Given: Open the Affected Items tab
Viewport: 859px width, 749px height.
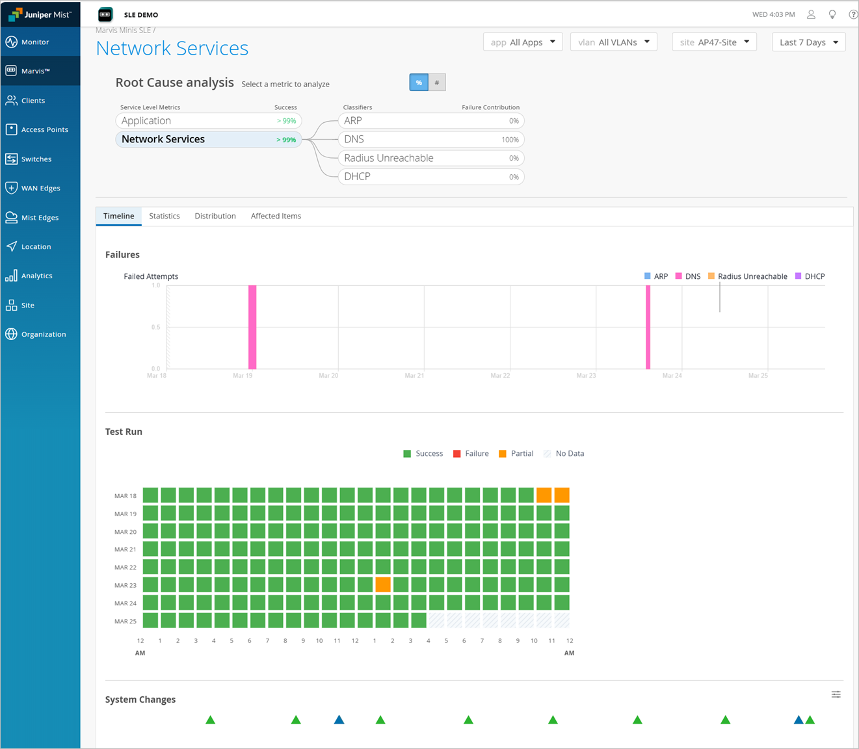Looking at the screenshot, I should (x=276, y=216).
